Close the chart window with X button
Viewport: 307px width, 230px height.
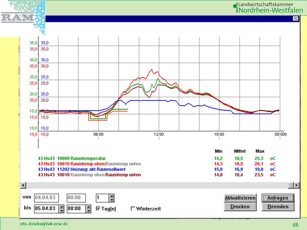click(296, 19)
